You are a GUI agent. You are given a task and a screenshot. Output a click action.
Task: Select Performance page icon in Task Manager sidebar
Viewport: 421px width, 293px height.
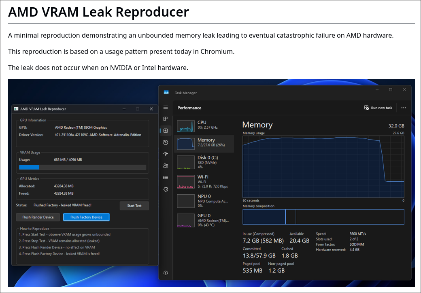coord(166,131)
